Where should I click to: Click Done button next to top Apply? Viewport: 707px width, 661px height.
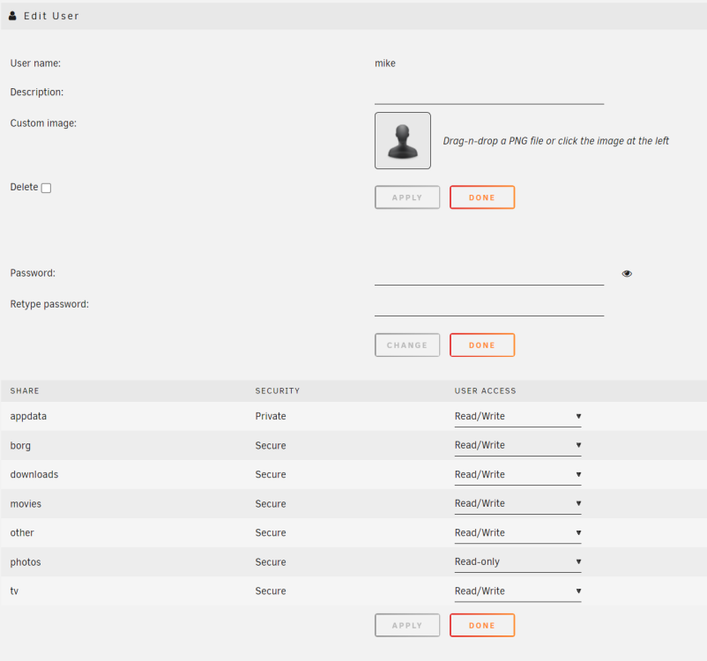pyautogui.click(x=482, y=197)
